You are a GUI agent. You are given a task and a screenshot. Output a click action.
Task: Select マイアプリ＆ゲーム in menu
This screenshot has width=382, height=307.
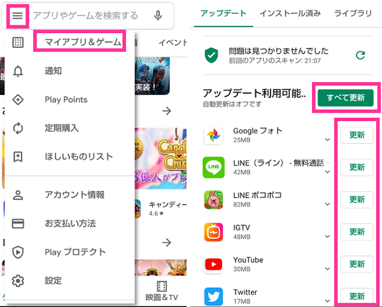[x=83, y=42]
